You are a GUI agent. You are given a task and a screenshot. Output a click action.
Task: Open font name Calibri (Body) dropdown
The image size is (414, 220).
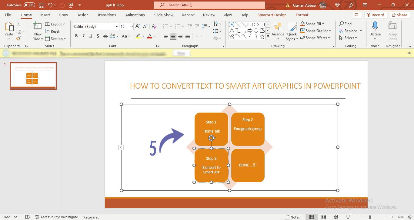[117, 27]
